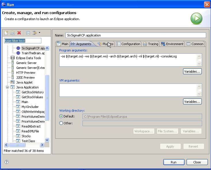Click the HTTP Preview server icon
The image size is (211, 170).
pyautogui.click(x=13, y=72)
